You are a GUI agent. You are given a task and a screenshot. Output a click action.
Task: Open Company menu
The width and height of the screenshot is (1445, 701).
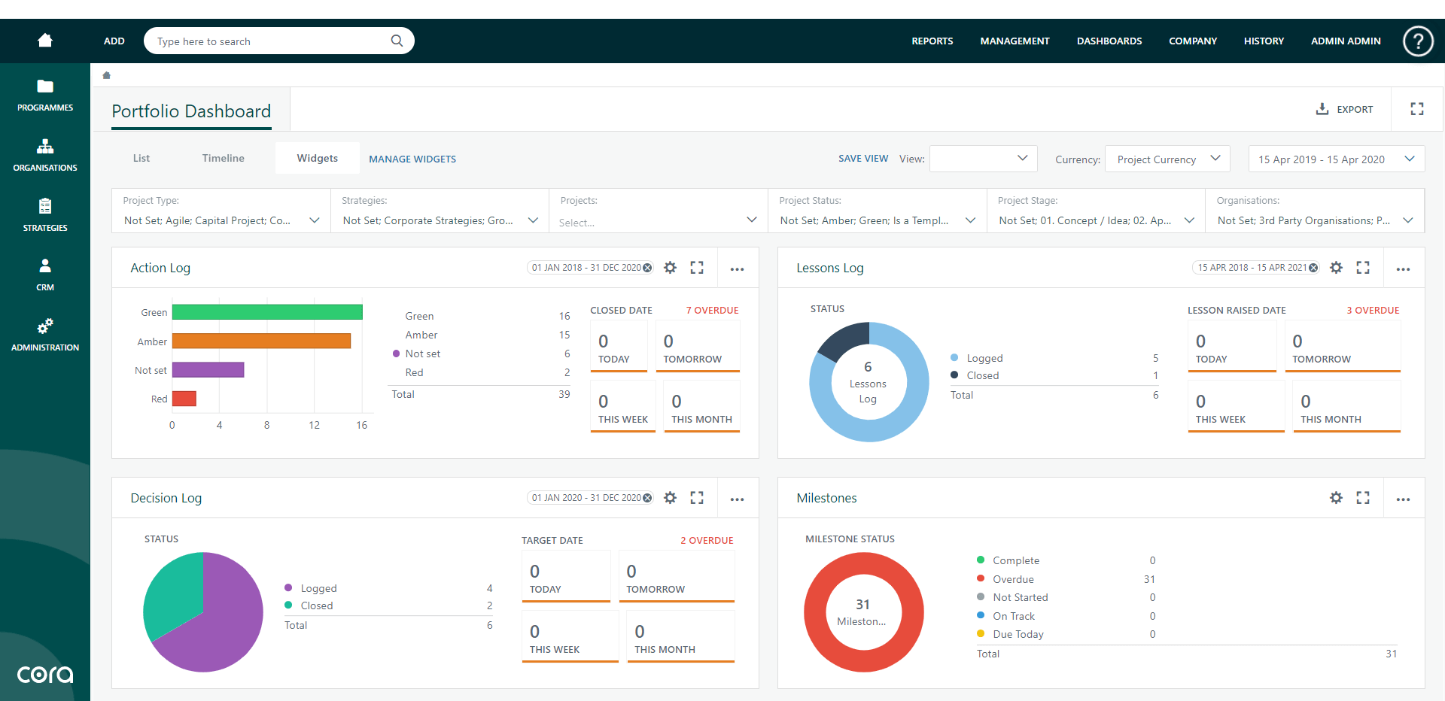click(1193, 41)
